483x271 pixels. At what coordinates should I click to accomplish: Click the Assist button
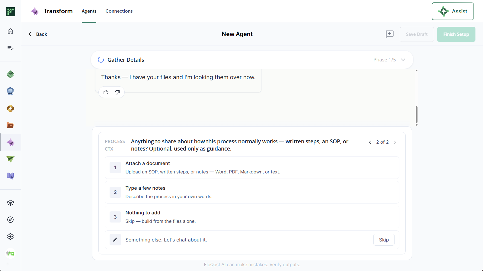point(453,11)
